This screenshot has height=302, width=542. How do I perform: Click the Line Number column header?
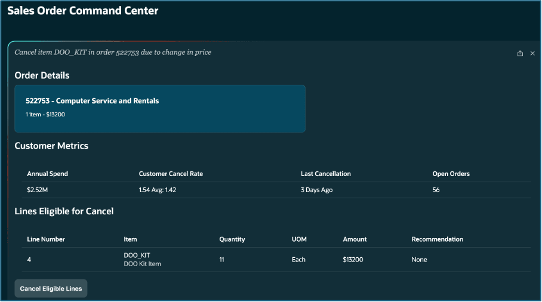(45, 239)
